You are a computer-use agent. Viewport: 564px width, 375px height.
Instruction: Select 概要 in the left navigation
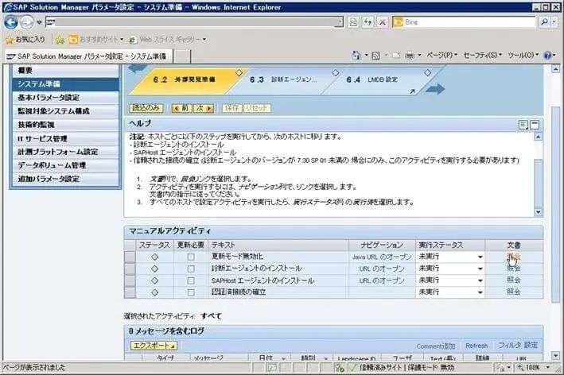click(x=66, y=71)
